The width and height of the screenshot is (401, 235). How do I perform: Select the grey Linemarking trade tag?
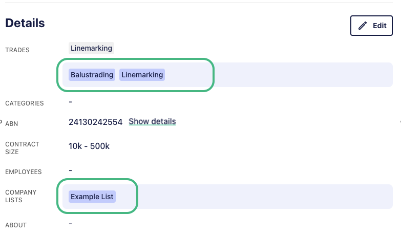(91, 48)
